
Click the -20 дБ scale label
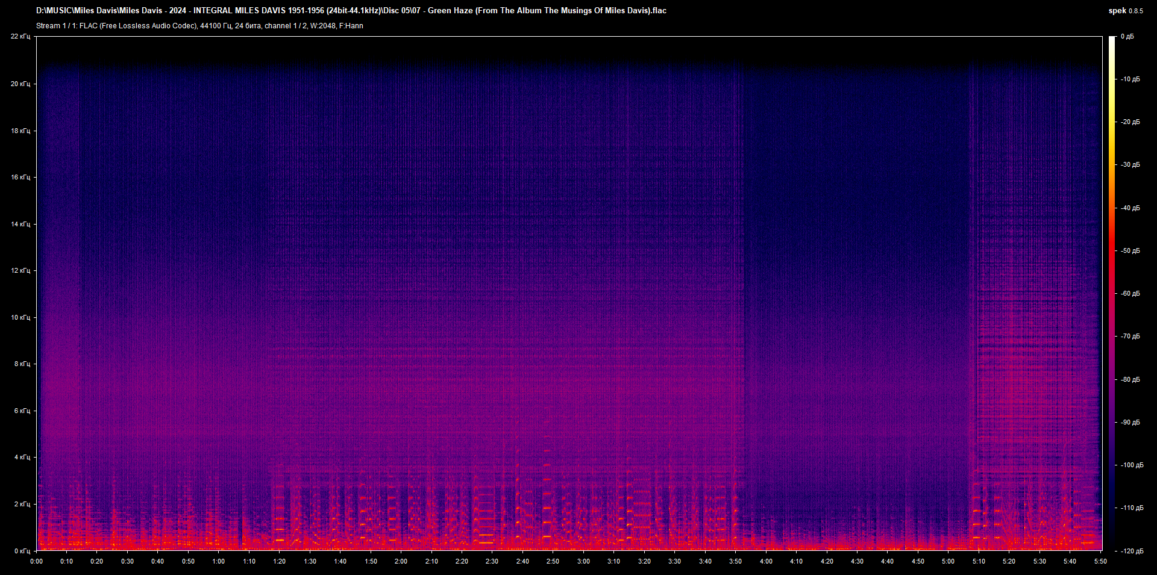pos(1130,122)
